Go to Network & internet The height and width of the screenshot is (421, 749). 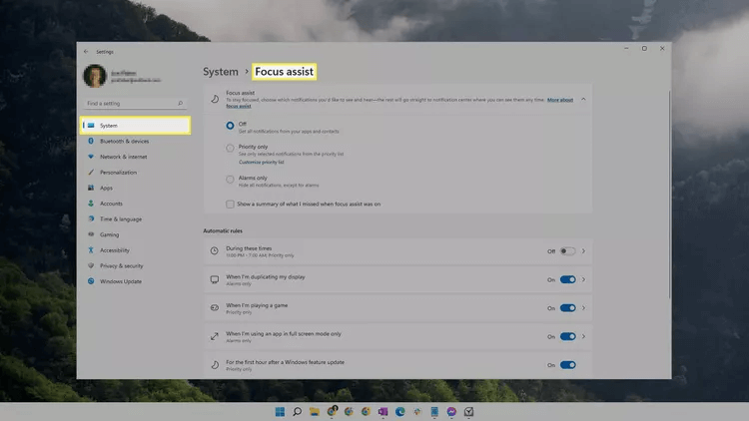[x=123, y=157]
